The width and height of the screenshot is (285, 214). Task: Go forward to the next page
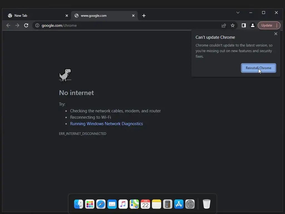pos(17,25)
